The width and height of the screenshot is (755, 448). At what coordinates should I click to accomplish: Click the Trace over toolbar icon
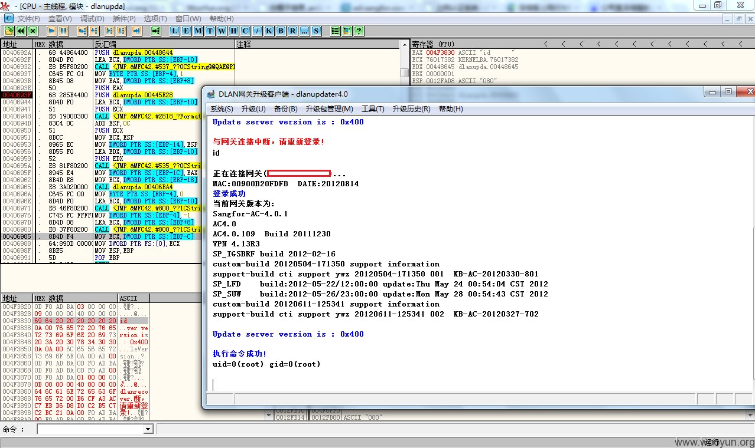pyautogui.click(x=121, y=31)
